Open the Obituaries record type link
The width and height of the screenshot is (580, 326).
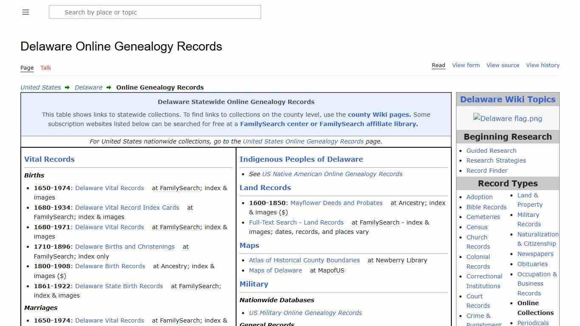[x=532, y=264]
